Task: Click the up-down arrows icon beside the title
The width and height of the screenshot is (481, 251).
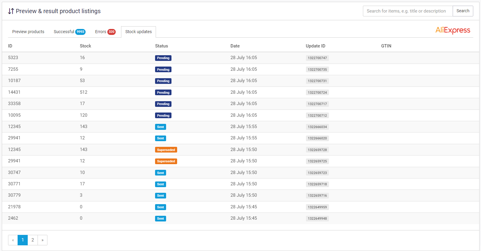Action: tap(11, 11)
